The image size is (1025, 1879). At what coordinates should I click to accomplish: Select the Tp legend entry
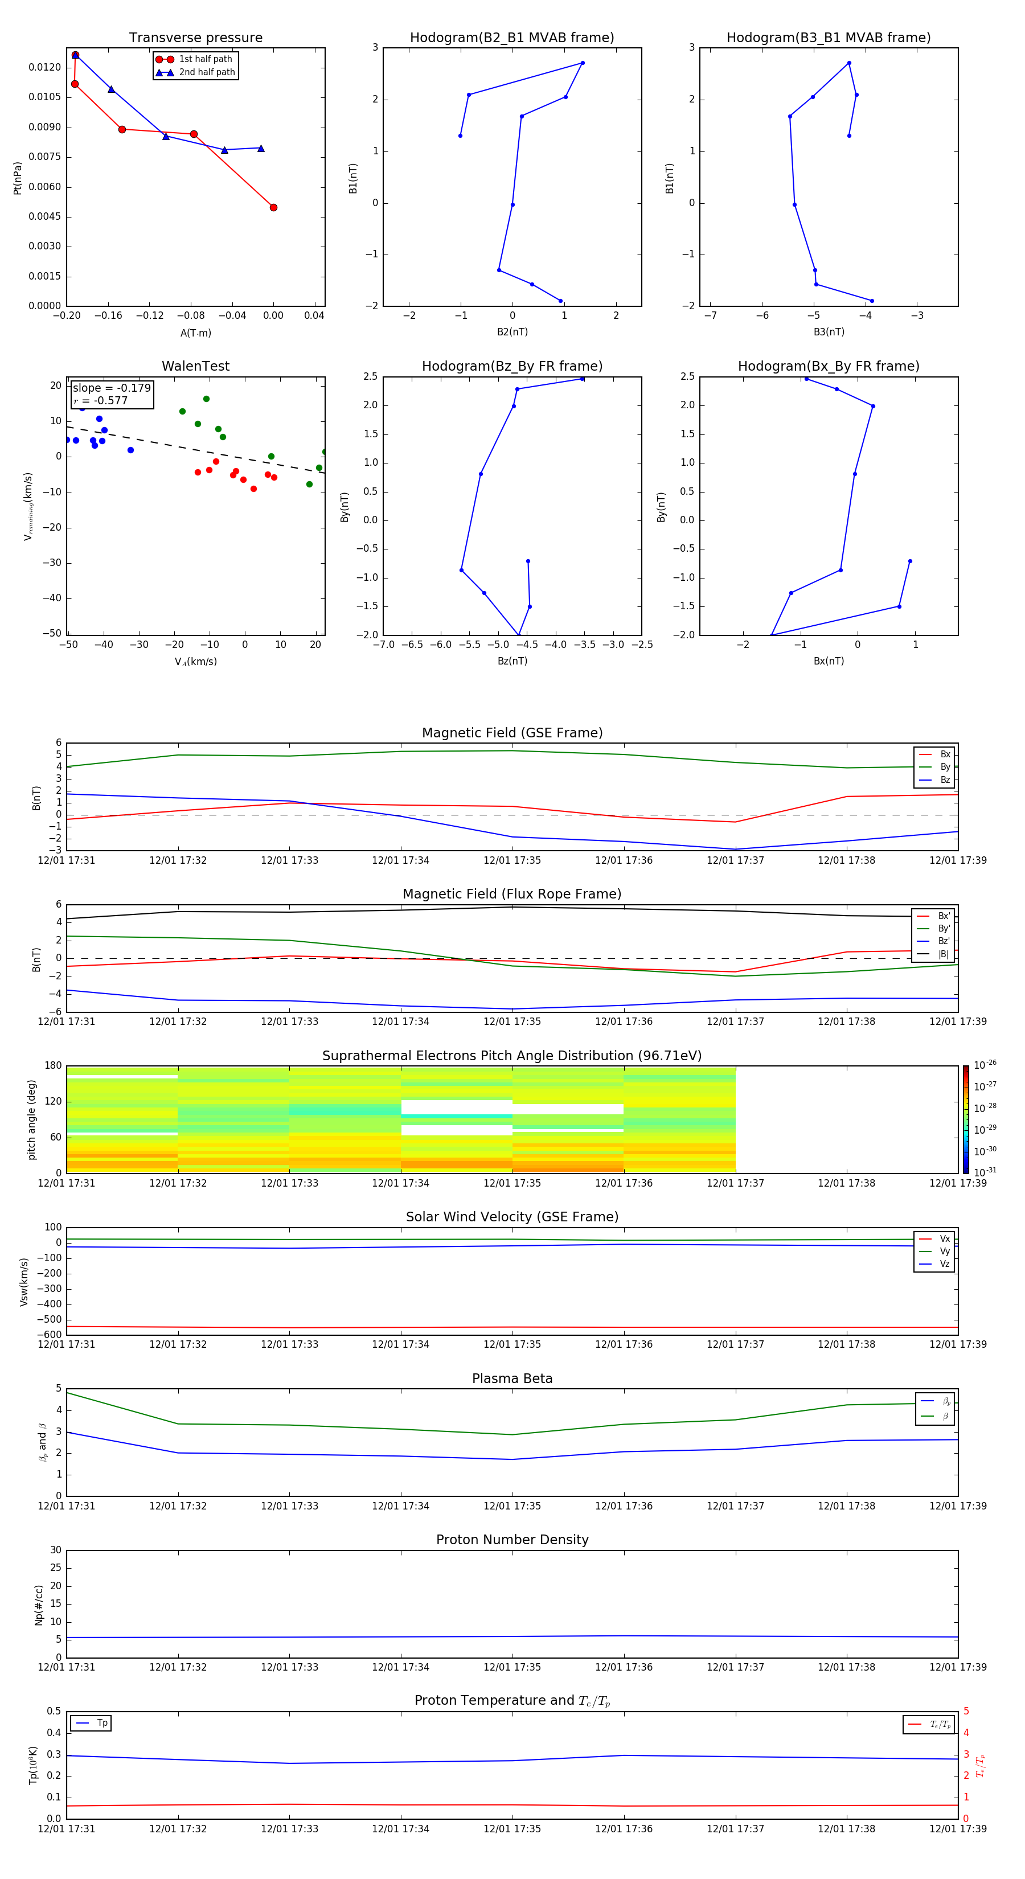point(91,1723)
